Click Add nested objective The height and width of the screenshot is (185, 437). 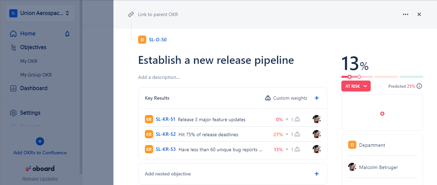168,174
